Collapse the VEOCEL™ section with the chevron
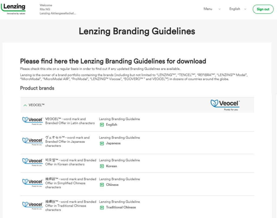This screenshot has width=277, height=218. [25, 105]
